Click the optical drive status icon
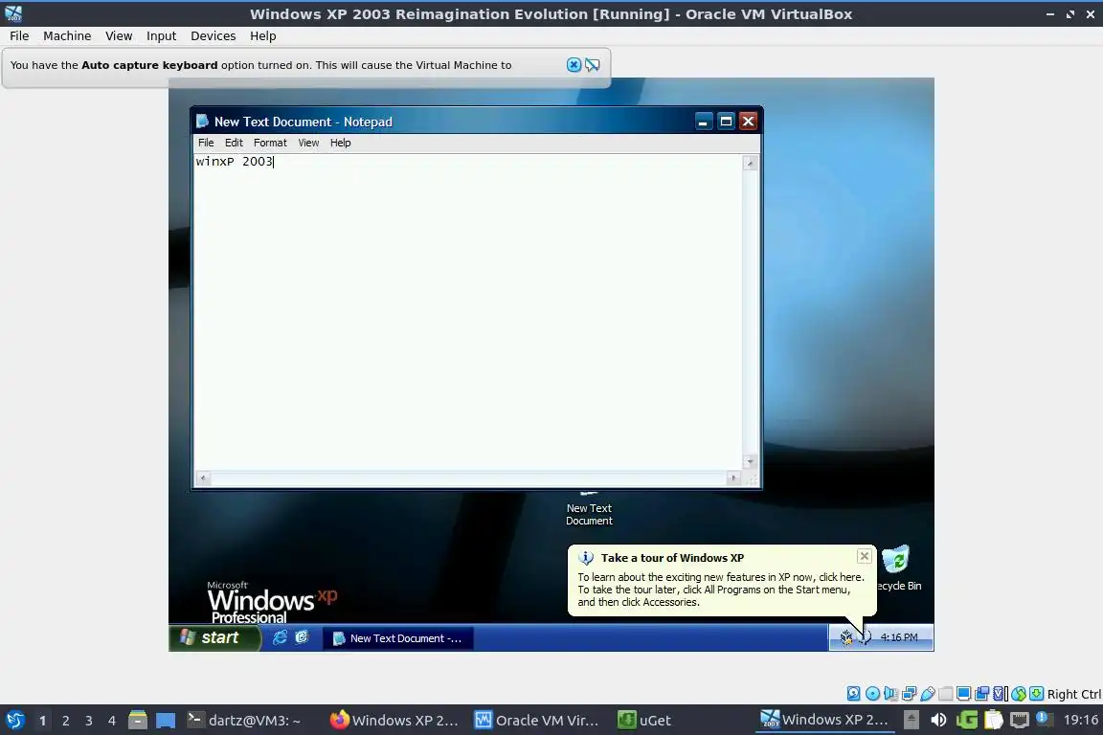Image resolution: width=1103 pixels, height=735 pixels. click(872, 694)
